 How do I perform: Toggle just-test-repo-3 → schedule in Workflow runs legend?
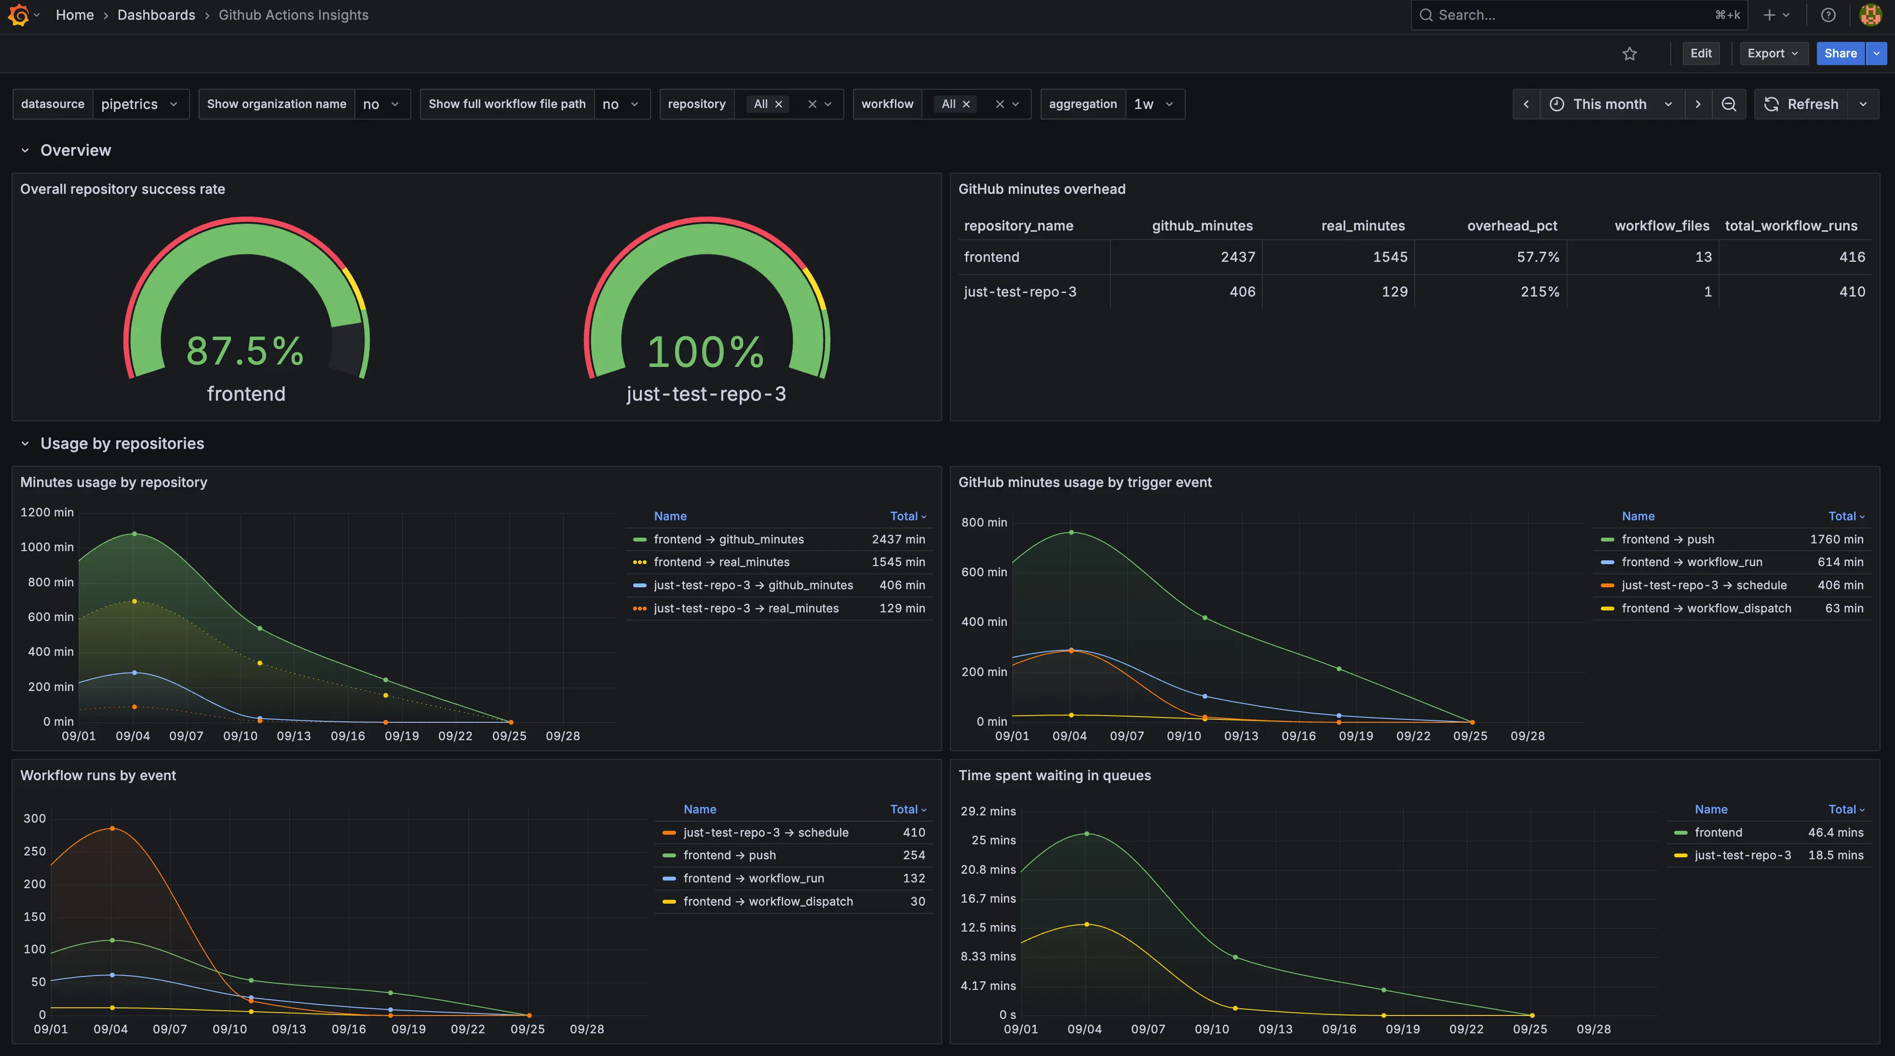765,832
